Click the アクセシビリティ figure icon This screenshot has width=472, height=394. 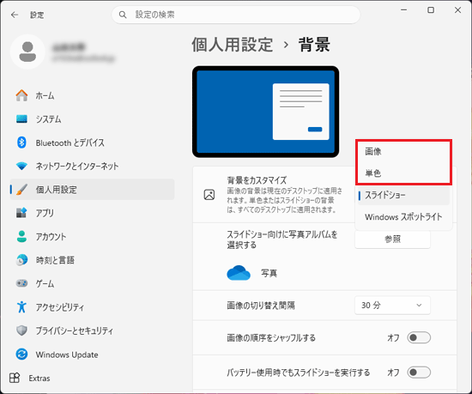21,306
